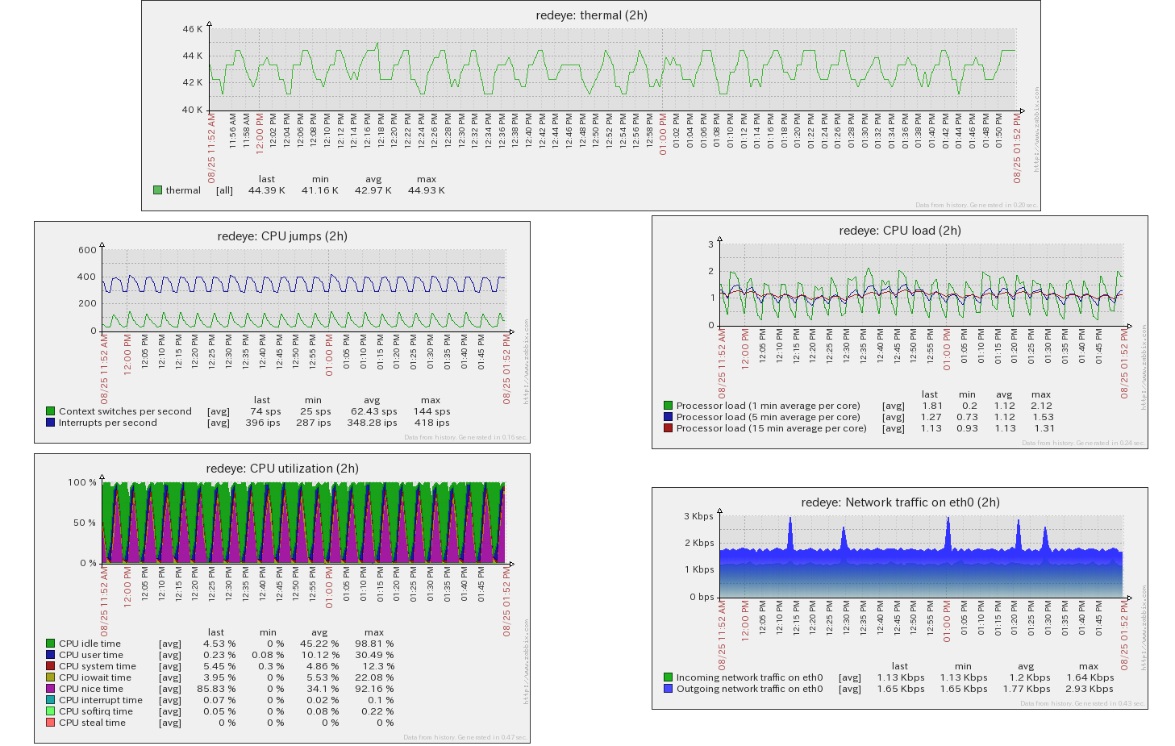The width and height of the screenshot is (1175, 746).
Task: Click the CPU idle time legend label
Action: [x=90, y=644]
